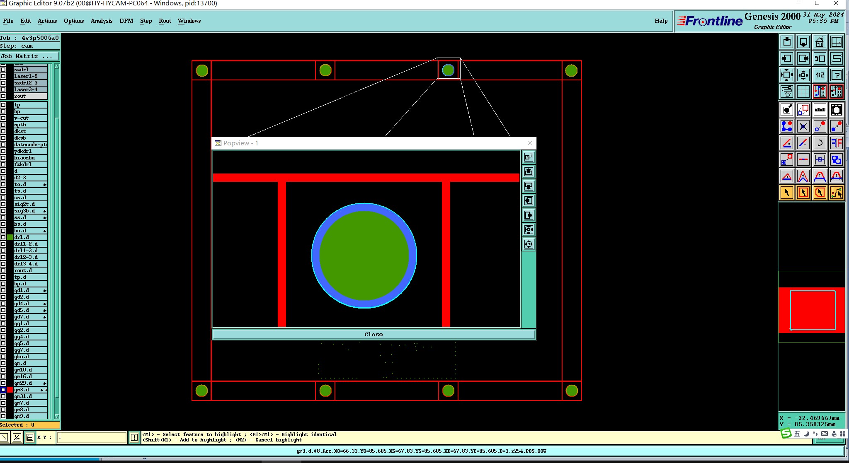This screenshot has width=849, height=463.
Task: Toggle checkbox for the rout layer
Action: point(3,96)
